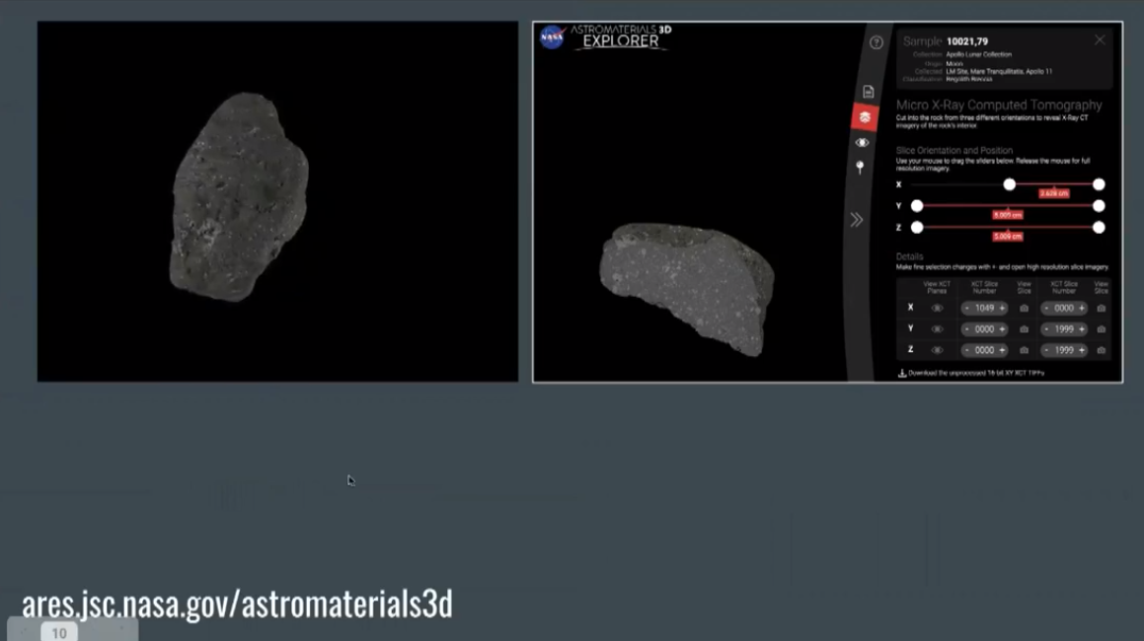Open camera slice view for X row
The height and width of the screenshot is (641, 1144).
click(x=1024, y=309)
